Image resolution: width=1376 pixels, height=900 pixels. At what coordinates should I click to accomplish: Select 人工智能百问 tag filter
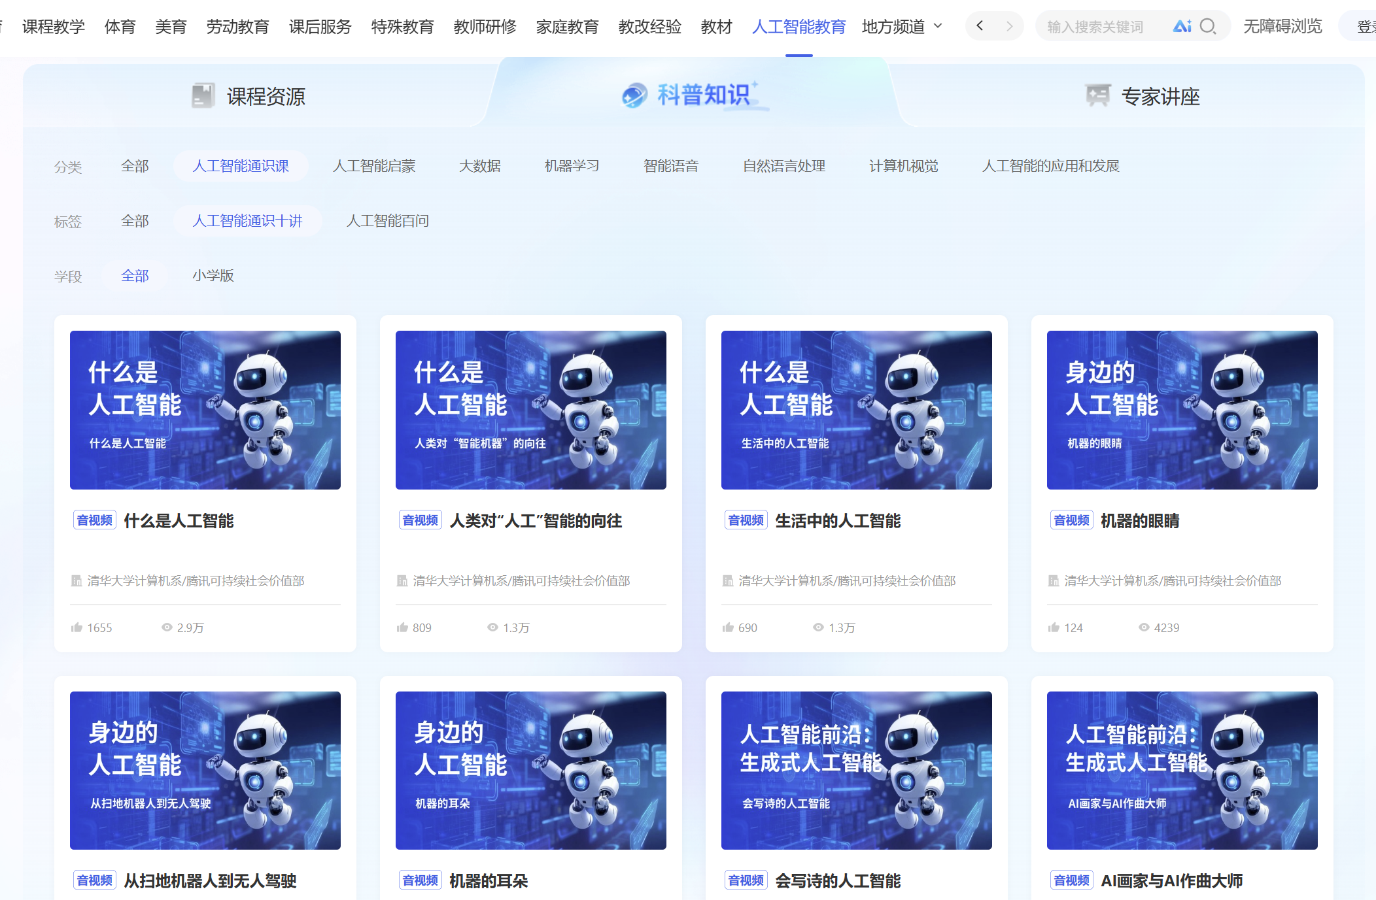(x=387, y=221)
